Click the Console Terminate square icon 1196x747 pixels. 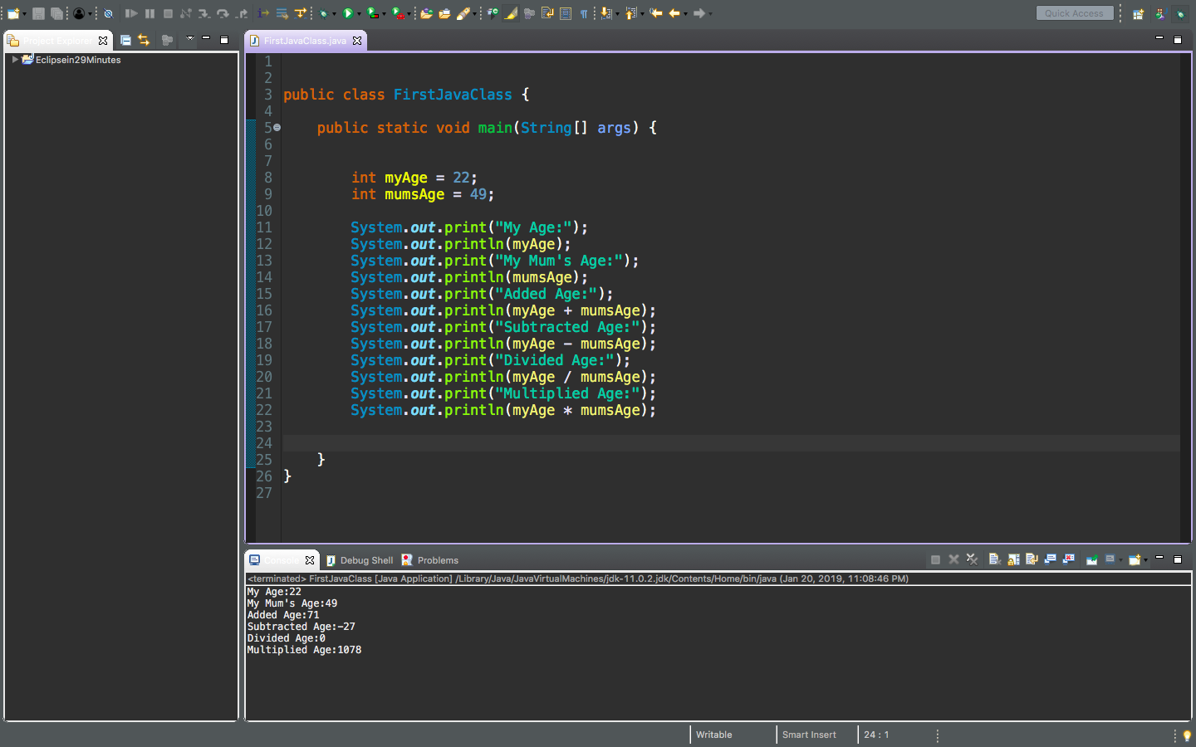tap(935, 559)
